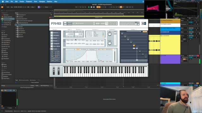Open the File menu
Screen dimensions: 202x113
click(12, 2)
